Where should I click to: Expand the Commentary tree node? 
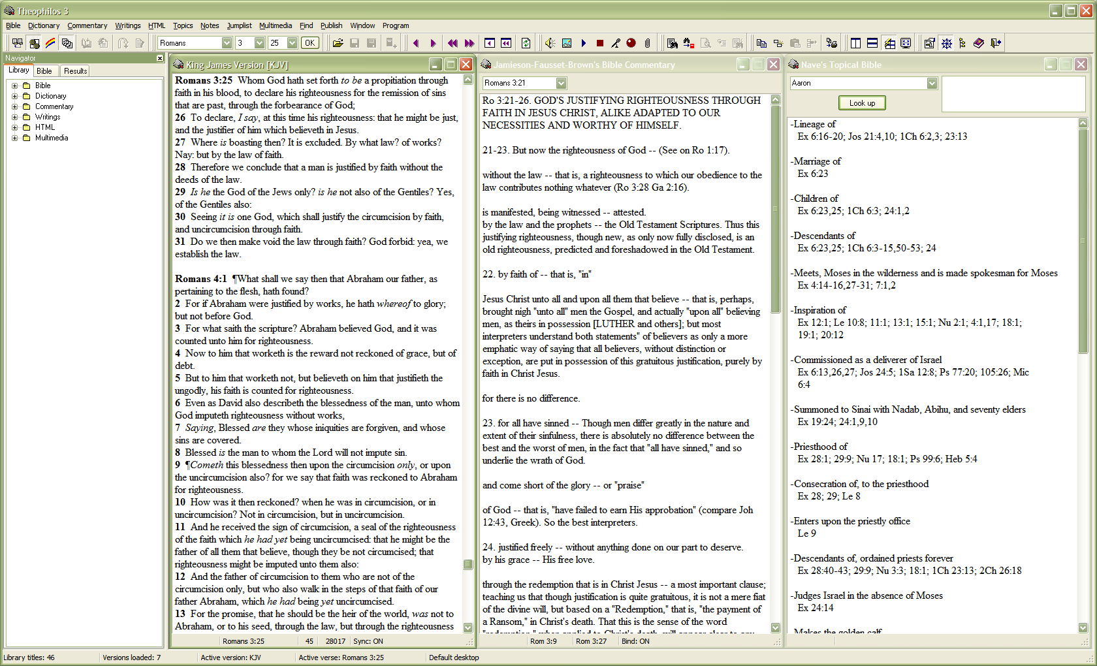[14, 106]
